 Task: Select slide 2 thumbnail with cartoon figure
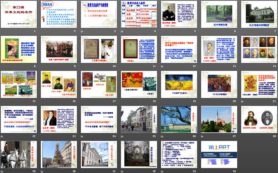pyautogui.click(x=59, y=14)
